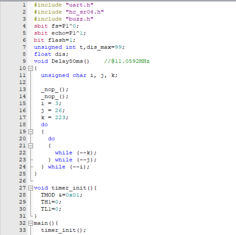The width and height of the screenshot is (236, 235).
Task: Collapse Delay50ms function fold at line 10
Action: click(31, 68)
